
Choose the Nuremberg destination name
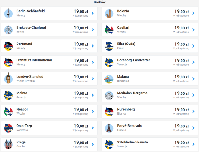(x=126, y=109)
